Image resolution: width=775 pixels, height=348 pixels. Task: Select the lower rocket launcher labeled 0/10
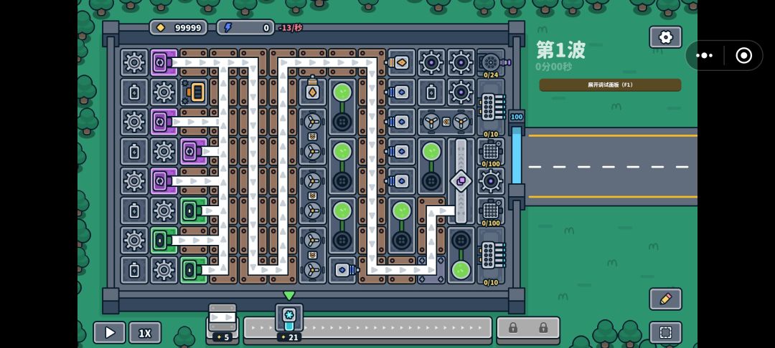click(491, 256)
